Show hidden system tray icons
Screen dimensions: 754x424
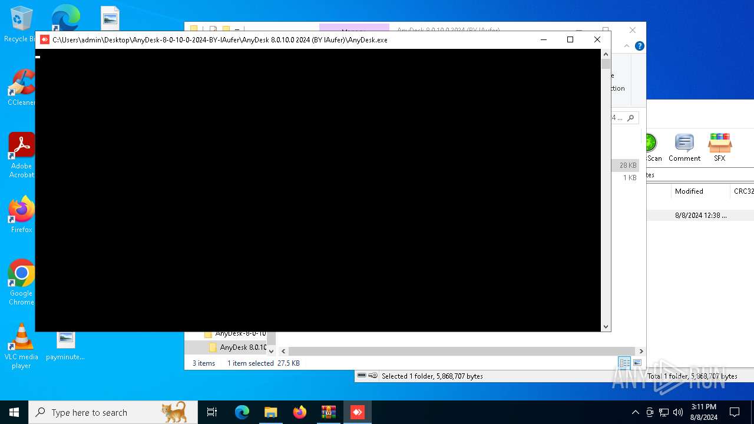pyautogui.click(x=635, y=412)
